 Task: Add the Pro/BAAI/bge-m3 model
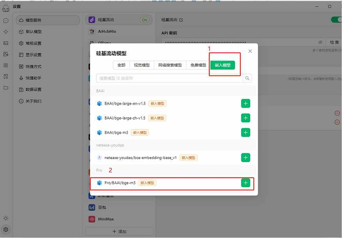pos(245,183)
